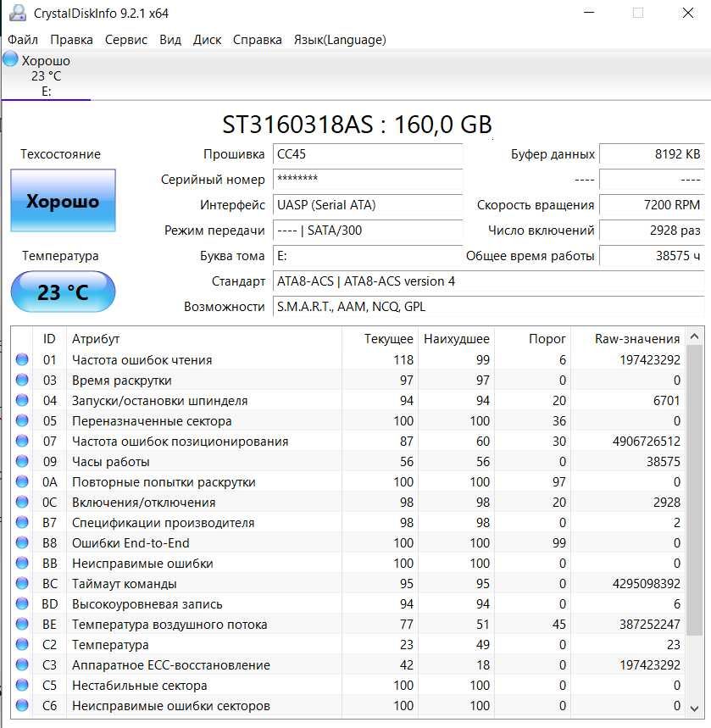
Task: Click status orb for B7 Спецификации производителя
Action: click(22, 522)
